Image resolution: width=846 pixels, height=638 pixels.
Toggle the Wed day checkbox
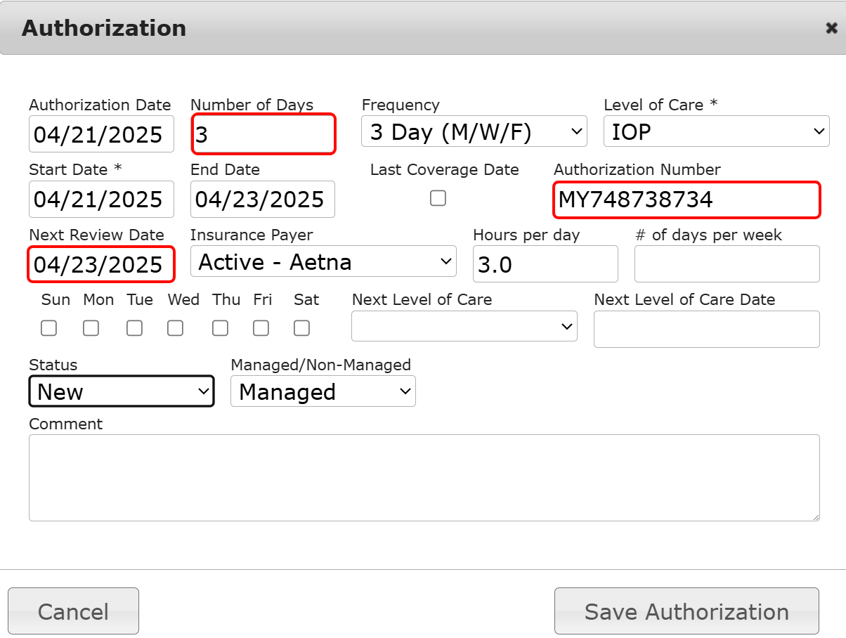175,328
